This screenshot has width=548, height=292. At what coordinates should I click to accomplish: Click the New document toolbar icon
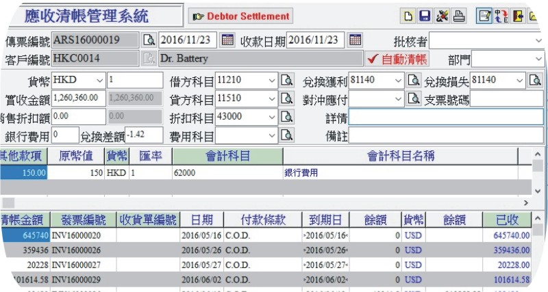click(x=408, y=16)
